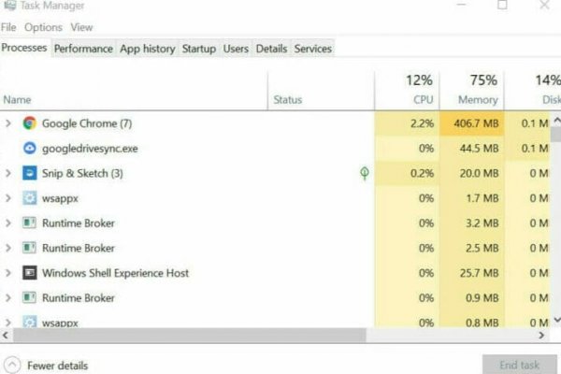This screenshot has width=561, height=374.
Task: Click the googledrivesync.exe cloud icon
Action: click(29, 149)
